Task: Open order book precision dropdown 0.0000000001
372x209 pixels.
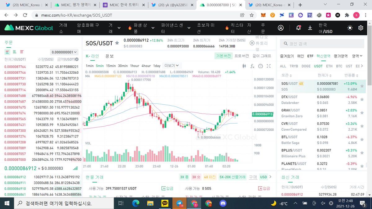Action: (x=64, y=52)
